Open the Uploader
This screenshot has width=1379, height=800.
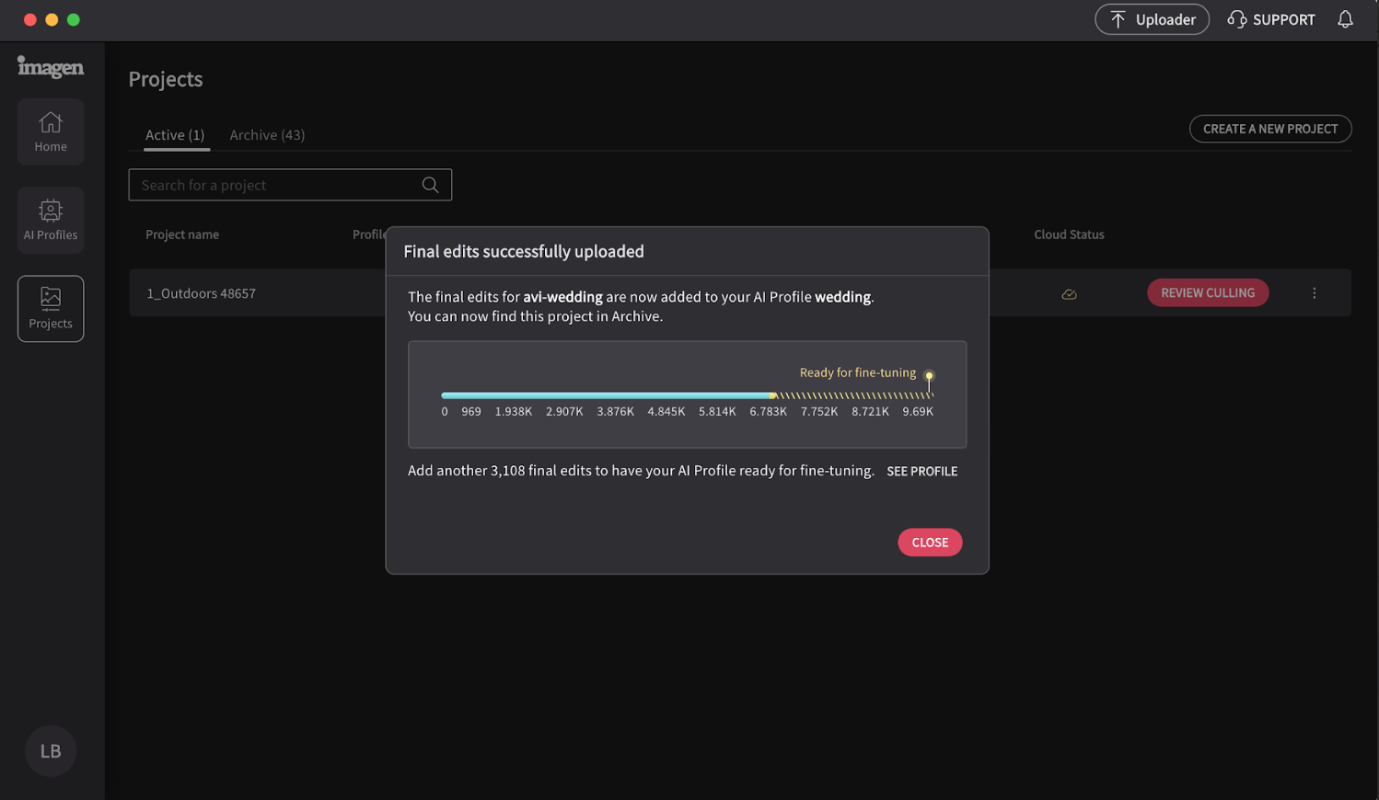1152,19
